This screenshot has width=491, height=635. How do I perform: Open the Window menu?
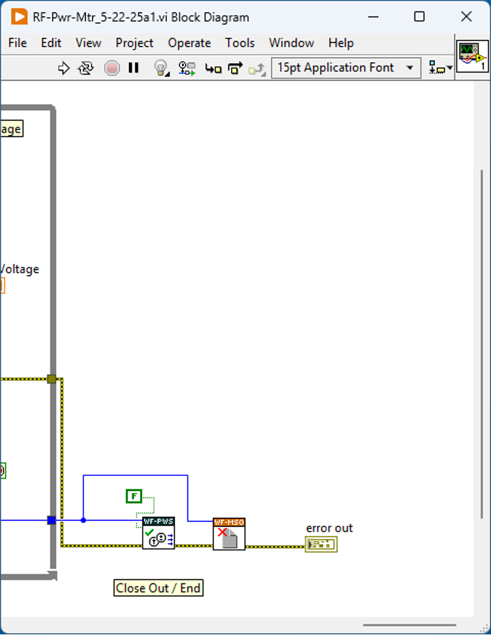pyautogui.click(x=291, y=43)
